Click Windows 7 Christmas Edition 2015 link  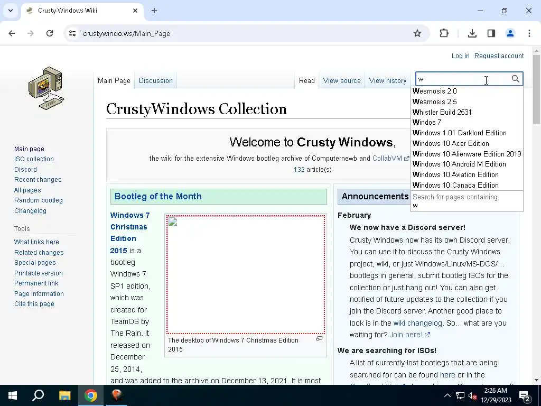click(x=130, y=233)
